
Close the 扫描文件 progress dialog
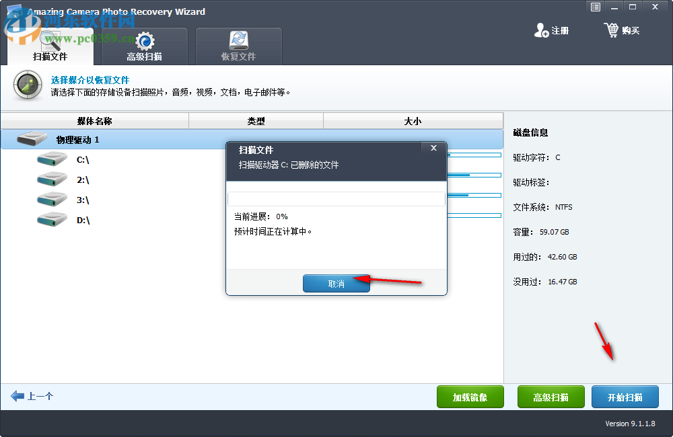[x=433, y=148]
